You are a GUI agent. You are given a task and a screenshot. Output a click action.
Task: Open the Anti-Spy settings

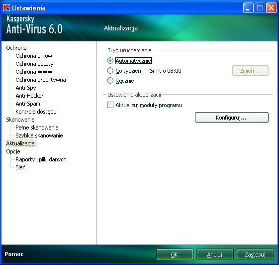point(26,88)
